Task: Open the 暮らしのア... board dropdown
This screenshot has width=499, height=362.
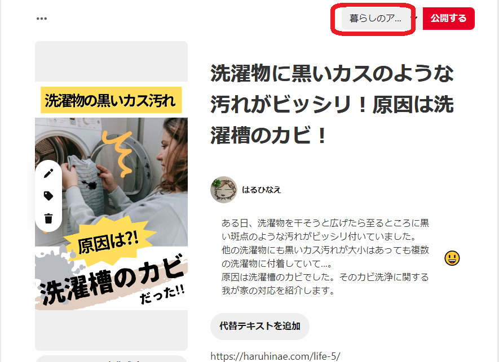Action: (x=375, y=19)
